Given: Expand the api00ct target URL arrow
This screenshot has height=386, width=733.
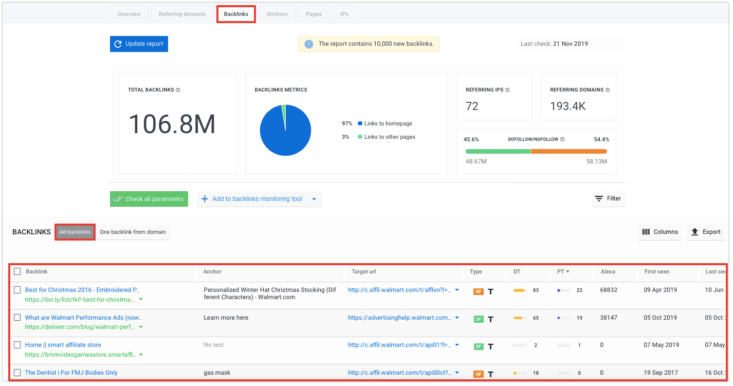Looking at the screenshot, I should click(457, 373).
